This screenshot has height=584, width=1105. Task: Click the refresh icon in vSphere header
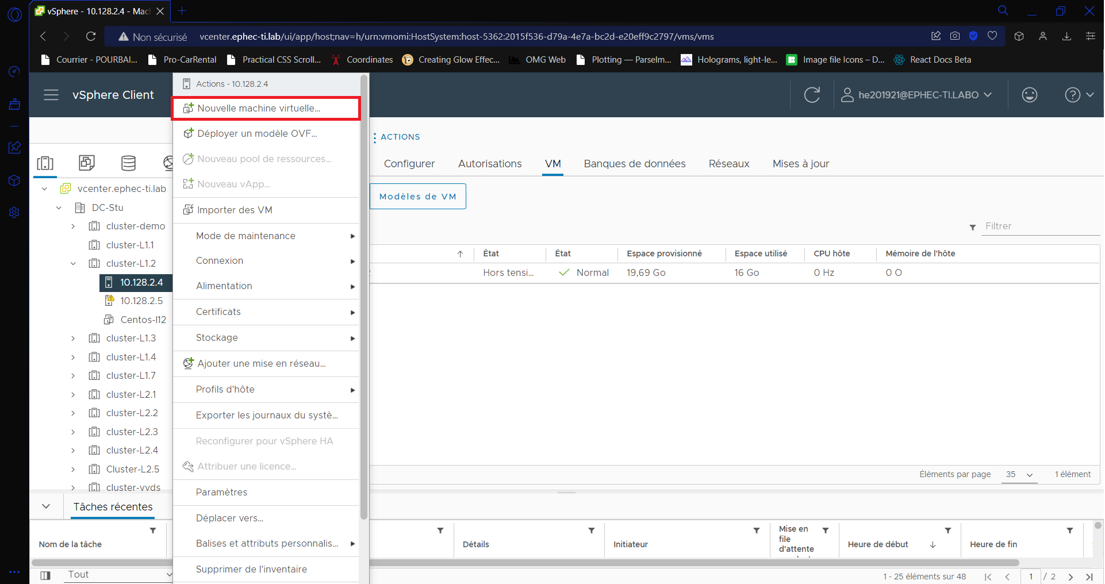812,95
